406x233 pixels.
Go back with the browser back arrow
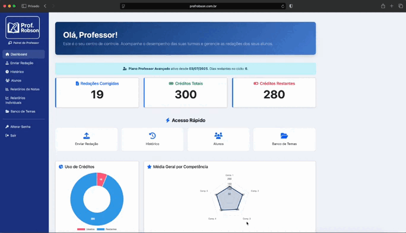pyautogui.click(x=45, y=6)
